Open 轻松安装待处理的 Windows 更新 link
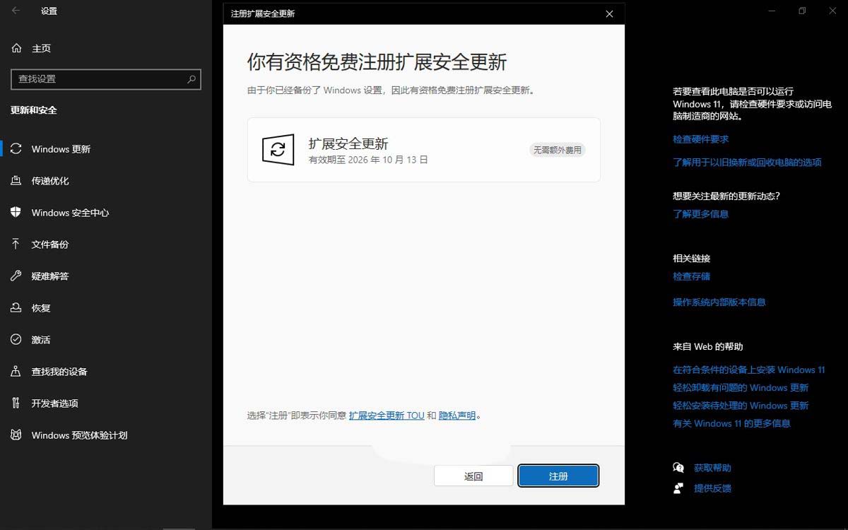Viewport: 848px width, 530px height. tap(741, 406)
